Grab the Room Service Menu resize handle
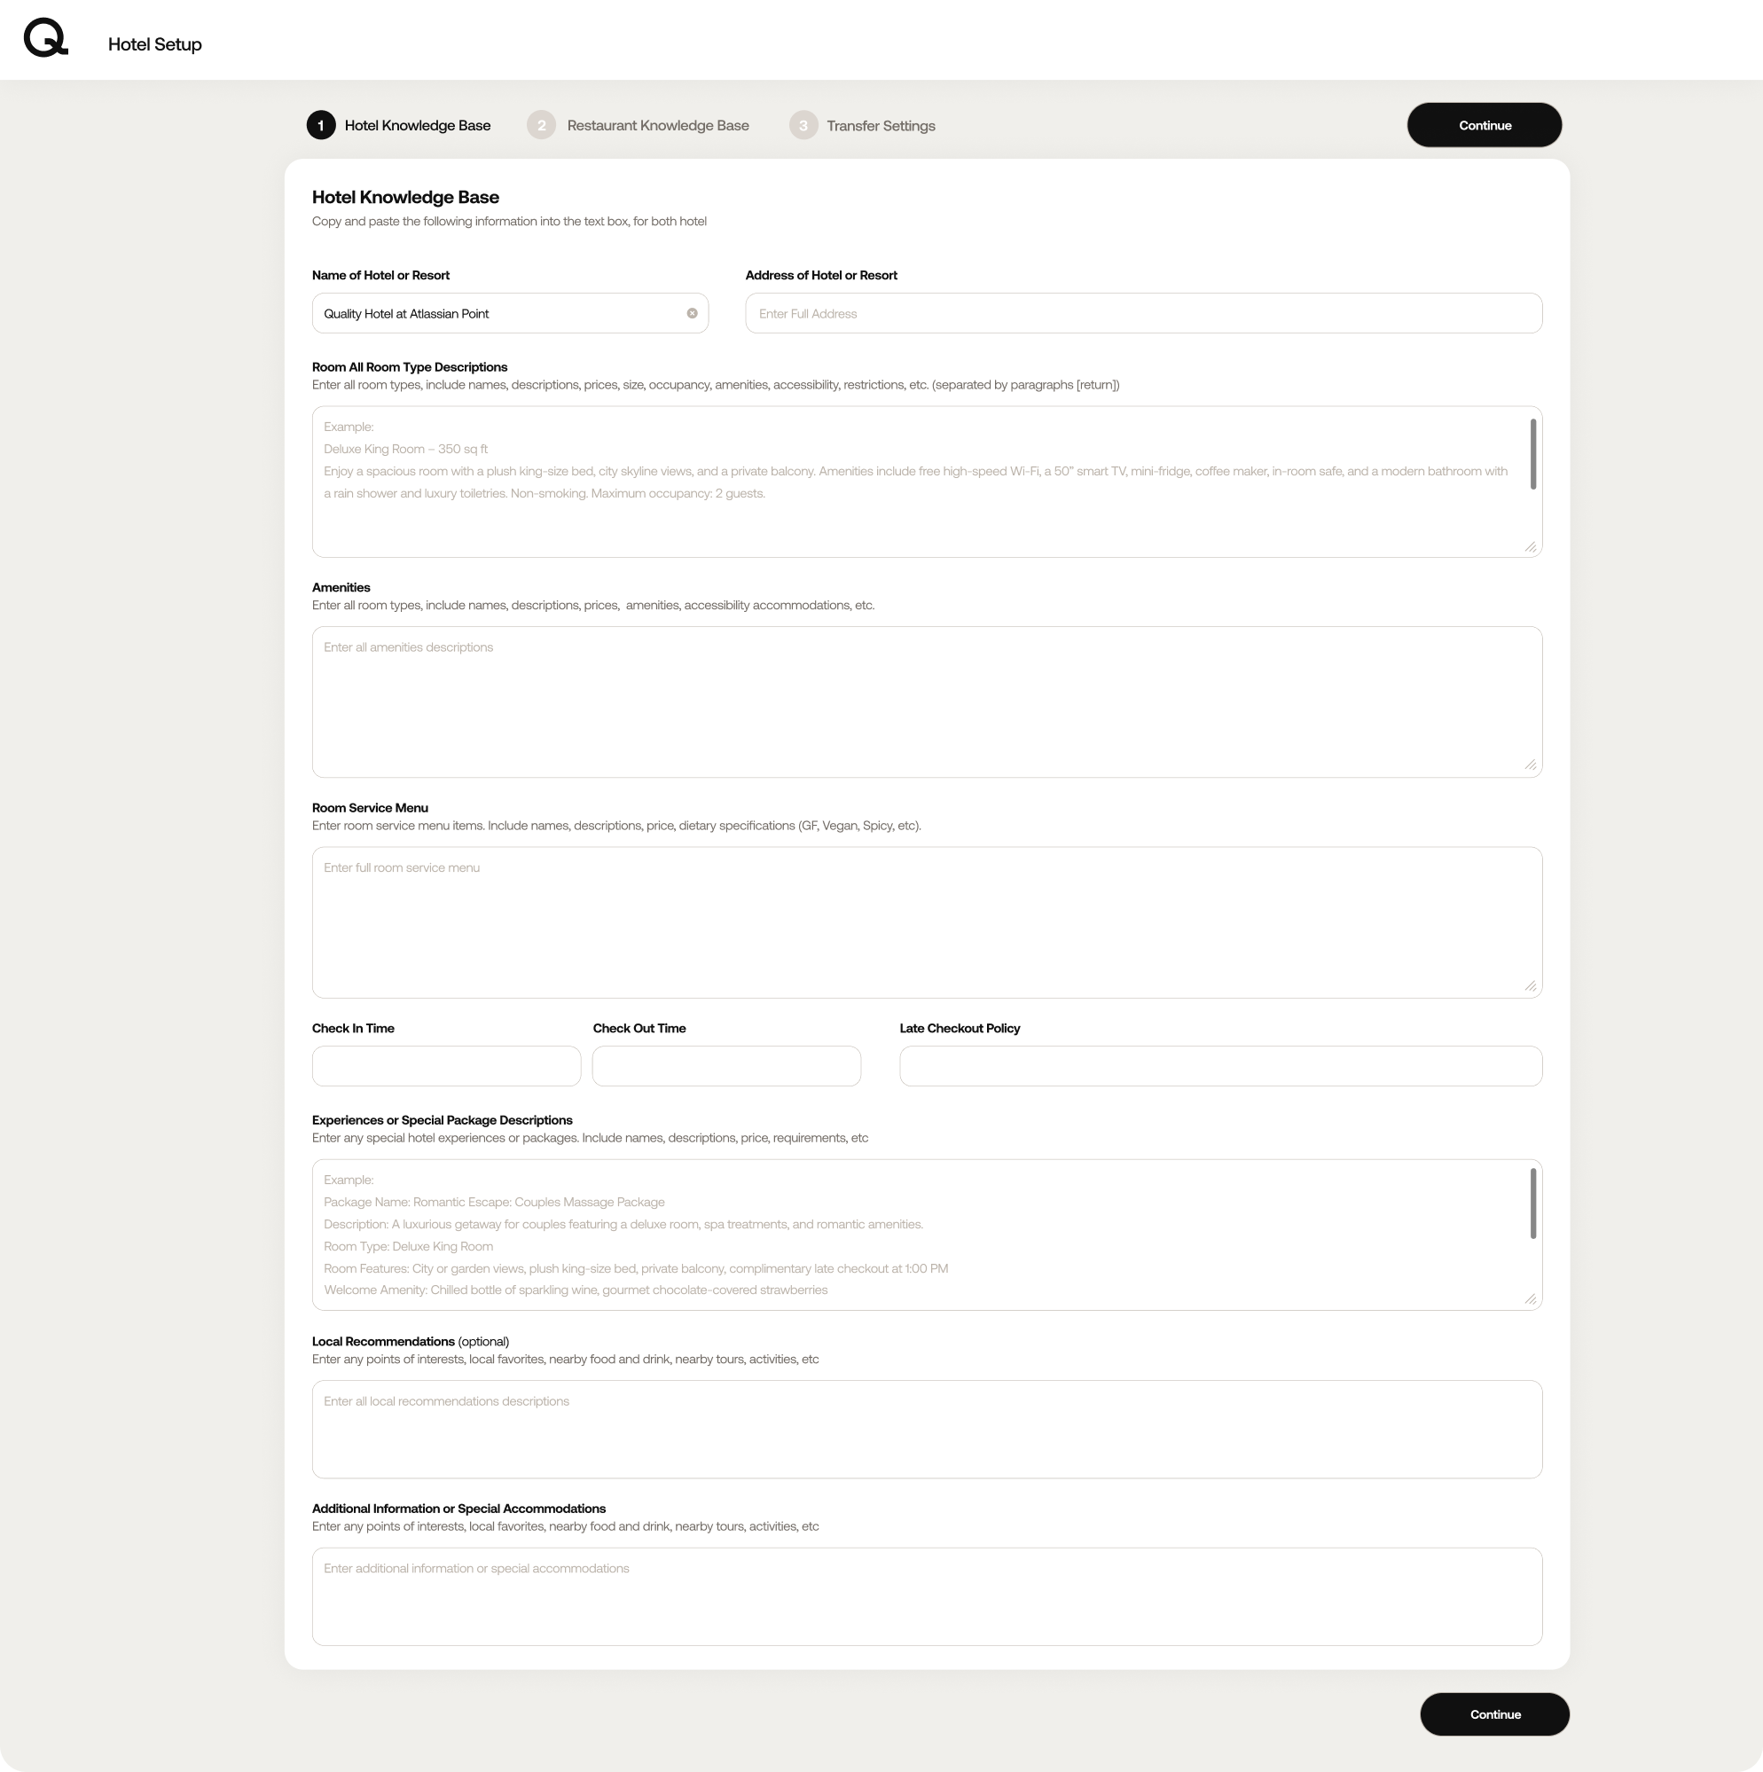This screenshot has height=1772, width=1763. click(1530, 986)
